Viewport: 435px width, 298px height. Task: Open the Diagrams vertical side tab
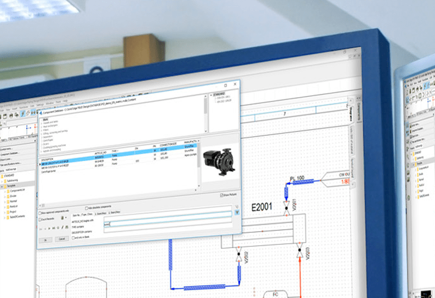pos(351,113)
